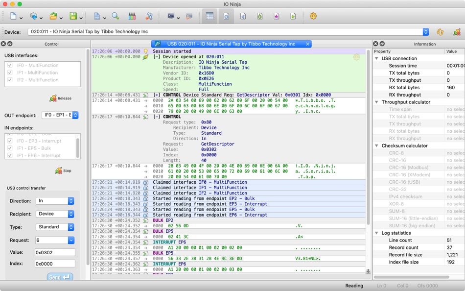Screen dimensions: 465x291
Task: Collapse the Throughput calculator group
Action: coord(376,102)
